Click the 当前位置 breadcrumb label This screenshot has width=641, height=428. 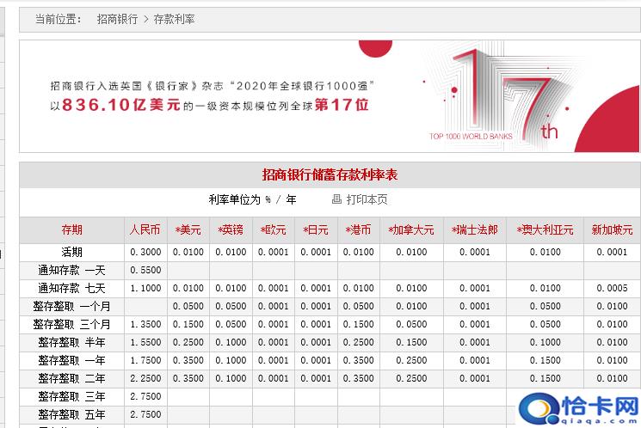(58, 19)
